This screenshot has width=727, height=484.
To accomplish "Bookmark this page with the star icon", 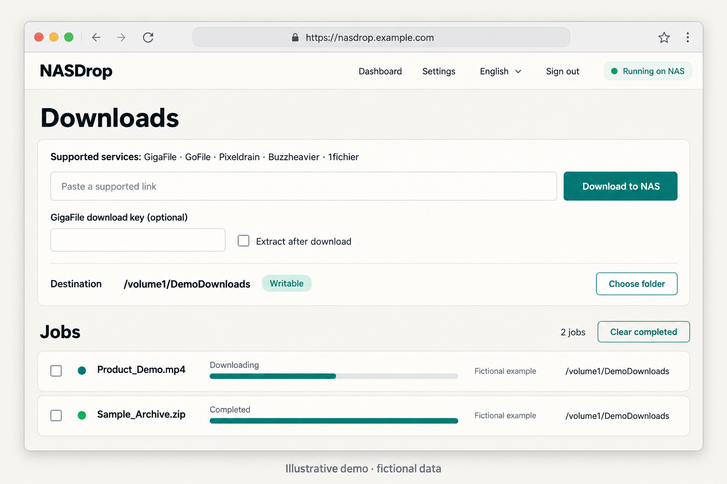I will coord(664,37).
